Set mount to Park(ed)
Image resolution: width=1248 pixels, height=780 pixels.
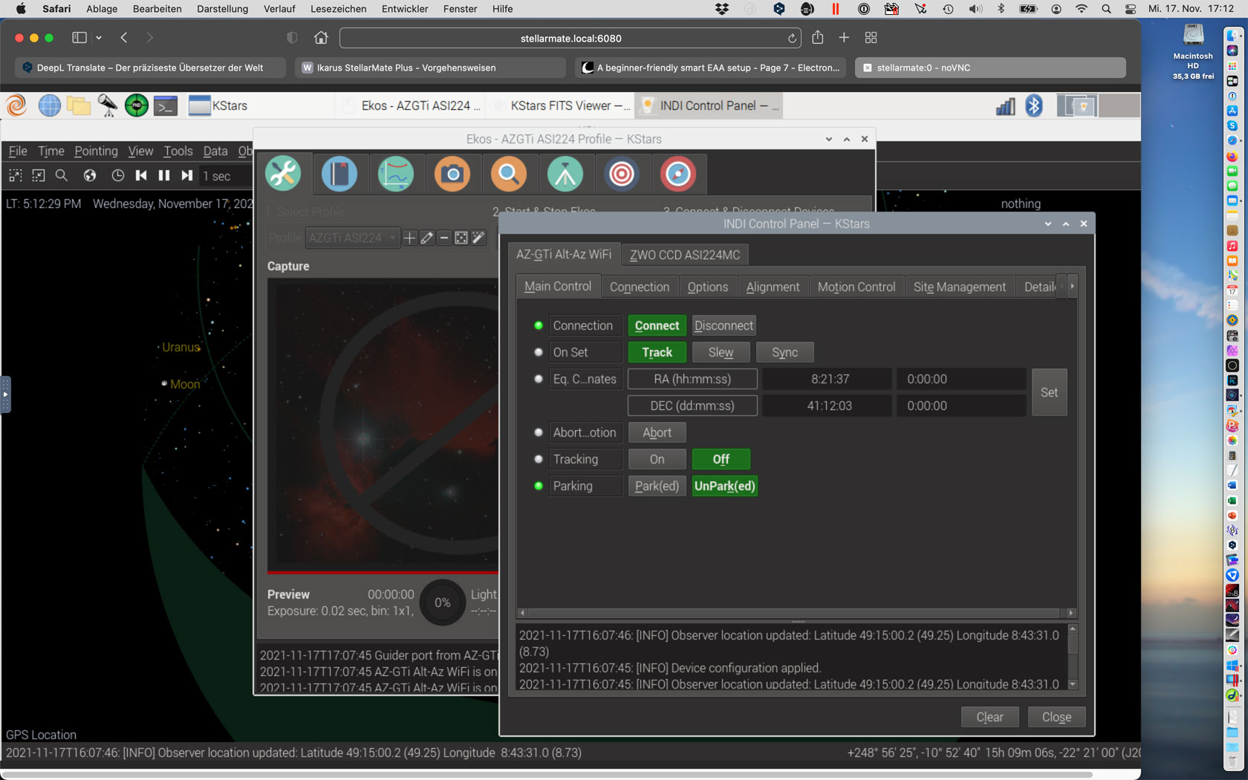click(x=657, y=486)
